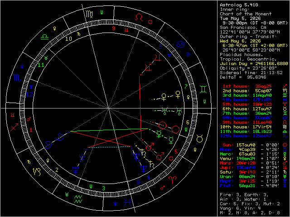Click house number 11 on the wheel
This screenshot has height=217, width=290.
pyautogui.click(x=41, y=65)
